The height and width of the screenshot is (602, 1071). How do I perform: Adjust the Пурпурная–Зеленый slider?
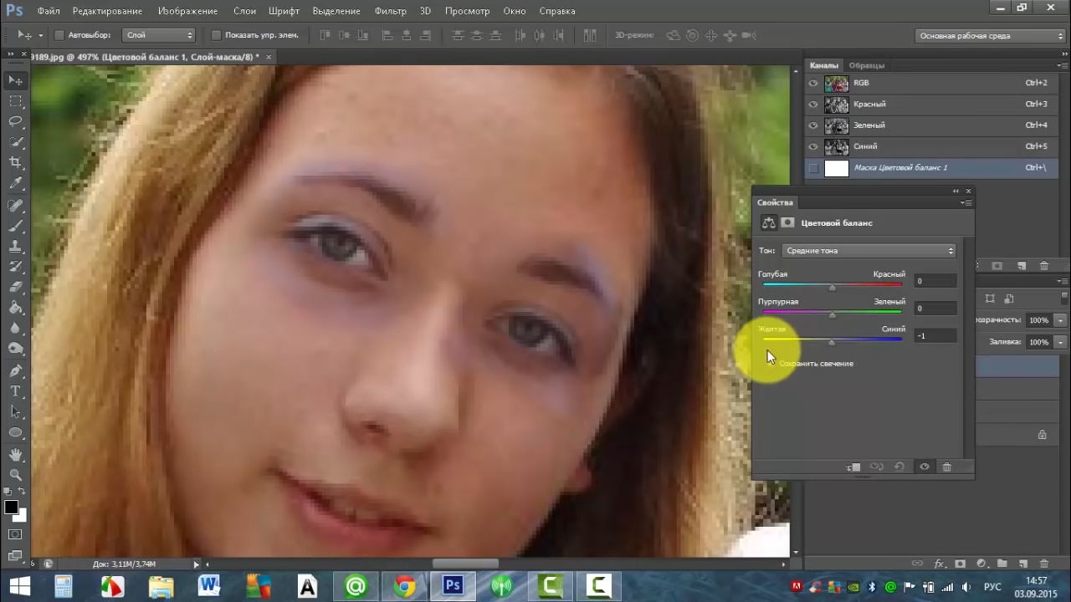[x=832, y=314]
